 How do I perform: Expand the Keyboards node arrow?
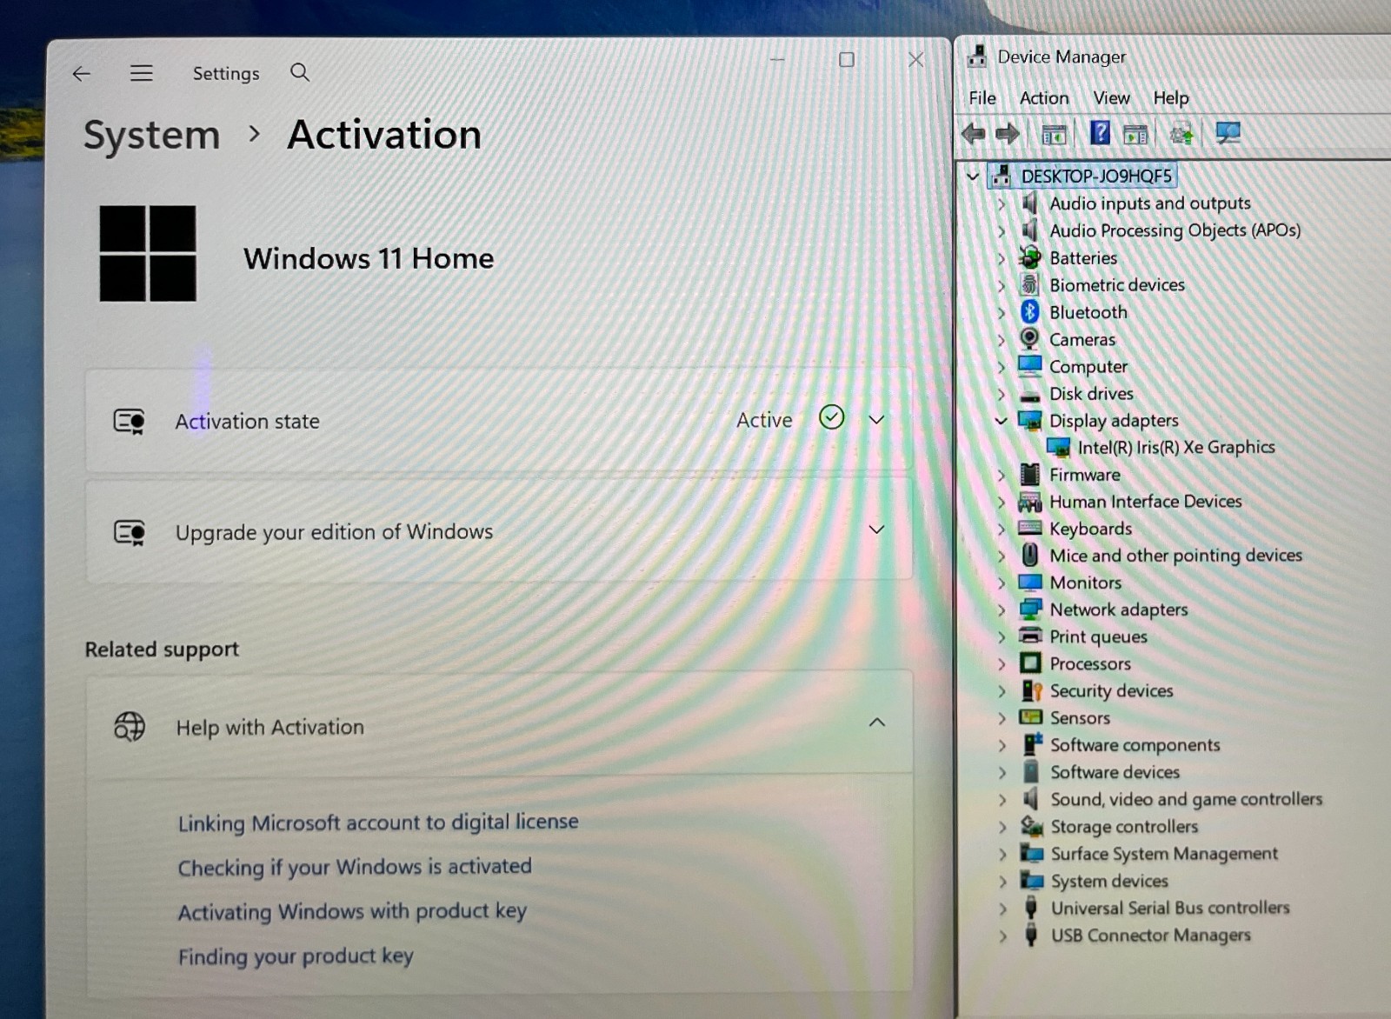pyautogui.click(x=1002, y=529)
